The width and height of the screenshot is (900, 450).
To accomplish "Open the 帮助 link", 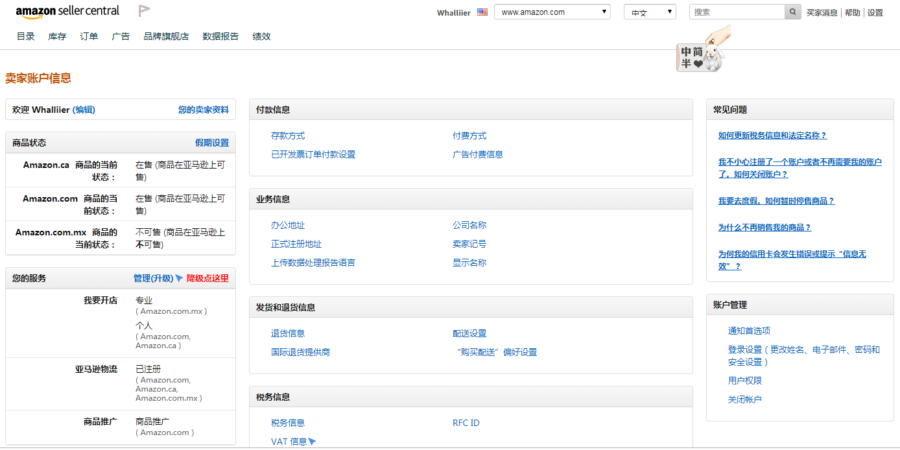I will 853,12.
